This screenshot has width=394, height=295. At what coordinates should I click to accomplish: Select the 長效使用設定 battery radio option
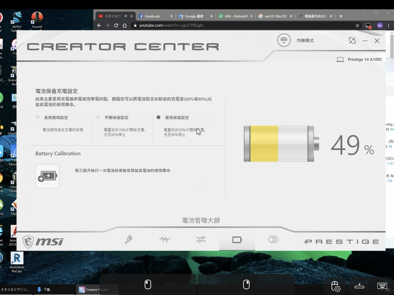tap(37, 117)
